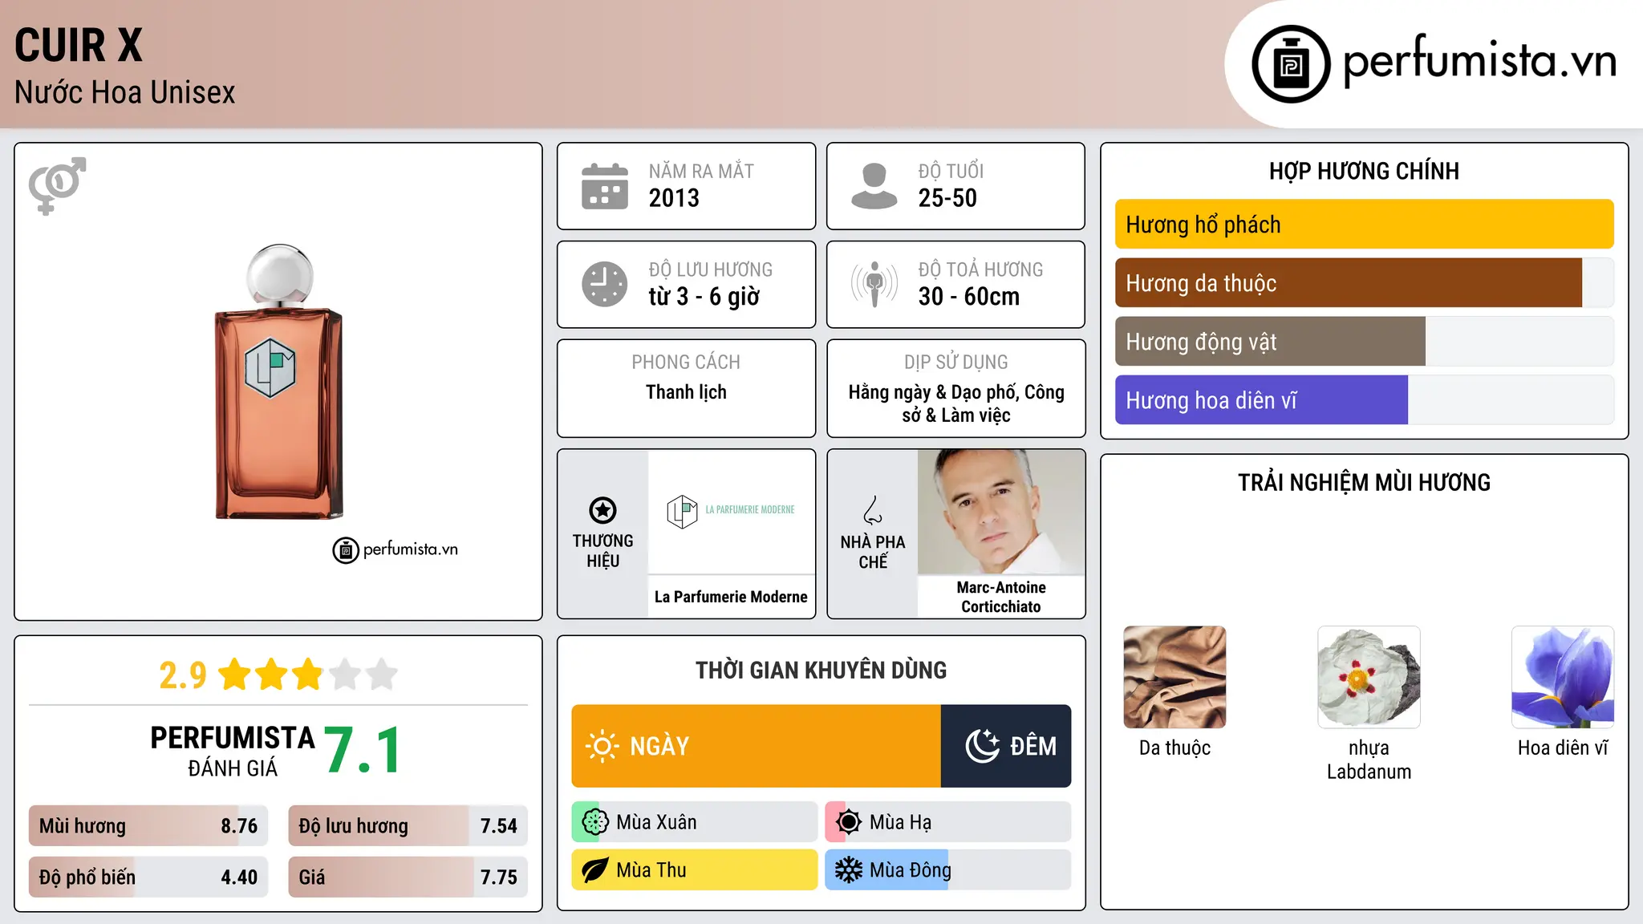The image size is (1643, 924).
Task: Click the perfumista.vn bottle logo icon in header
Action: (1291, 64)
